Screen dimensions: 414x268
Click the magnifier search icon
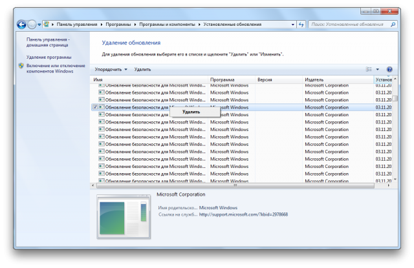point(393,25)
